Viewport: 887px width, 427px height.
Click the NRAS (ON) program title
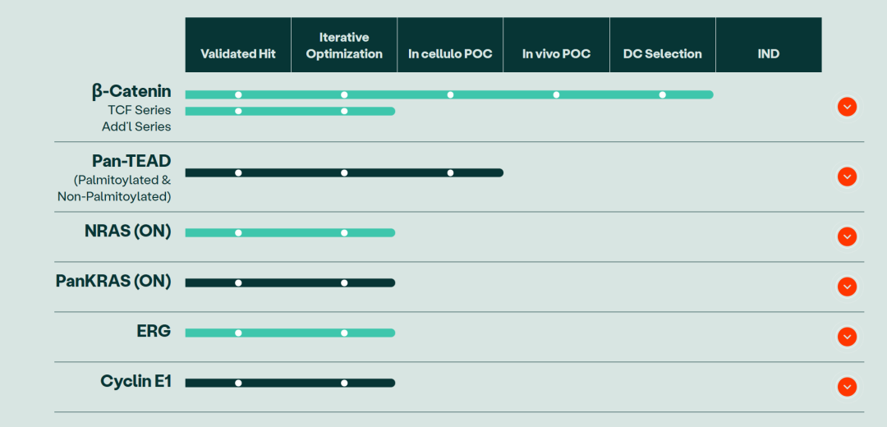pos(127,232)
